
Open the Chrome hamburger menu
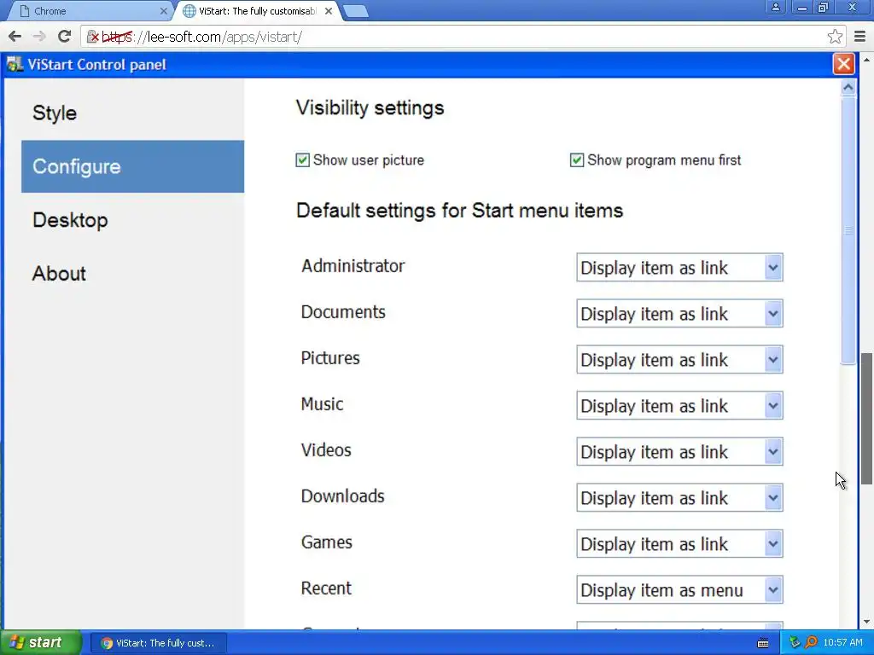860,37
